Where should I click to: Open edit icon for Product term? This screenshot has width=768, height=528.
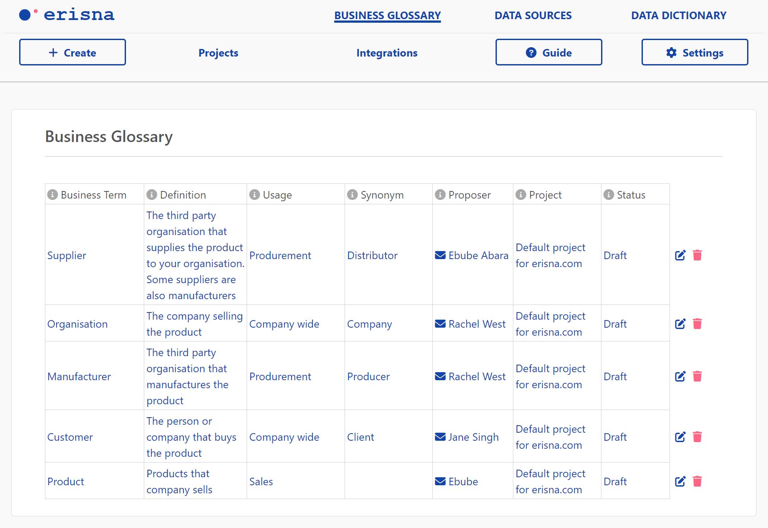tap(680, 482)
